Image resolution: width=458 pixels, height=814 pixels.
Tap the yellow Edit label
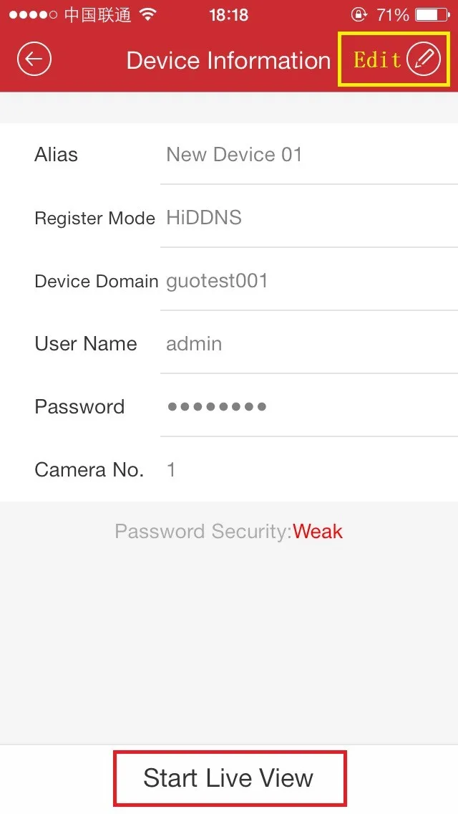(x=377, y=59)
